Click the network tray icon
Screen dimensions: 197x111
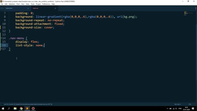click(x=174, y=109)
